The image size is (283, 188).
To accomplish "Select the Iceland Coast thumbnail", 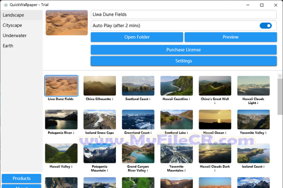I will (x=254, y=153).
